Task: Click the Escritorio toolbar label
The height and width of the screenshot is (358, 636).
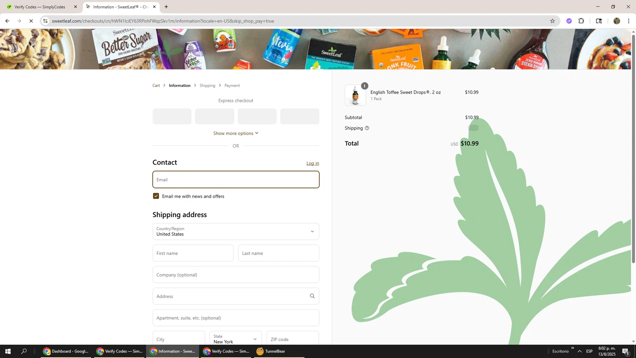Action: [x=561, y=351]
